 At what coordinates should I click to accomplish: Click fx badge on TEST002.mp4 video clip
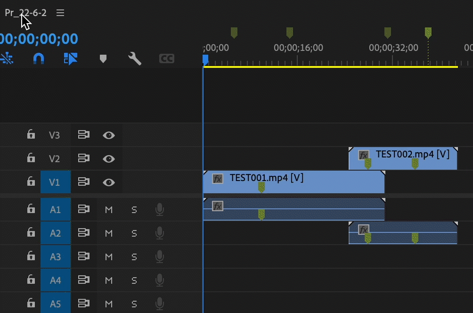click(364, 155)
